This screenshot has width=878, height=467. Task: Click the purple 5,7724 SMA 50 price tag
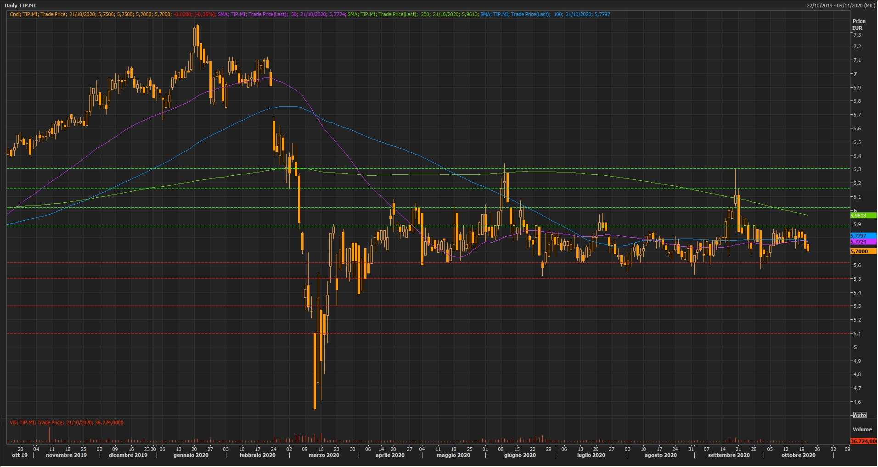tap(862, 242)
